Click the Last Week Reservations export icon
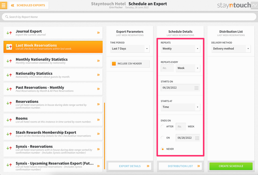258x175 pixels. [9, 47]
